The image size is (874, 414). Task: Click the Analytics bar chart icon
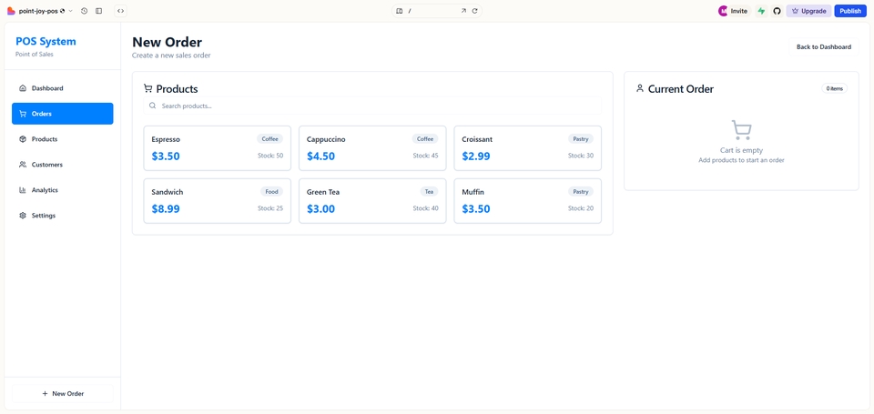[x=23, y=190]
